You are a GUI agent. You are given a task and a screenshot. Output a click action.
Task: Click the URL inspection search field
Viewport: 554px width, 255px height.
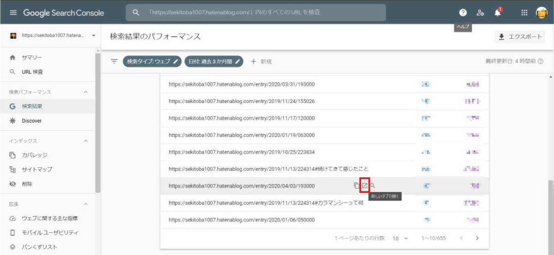click(x=256, y=13)
